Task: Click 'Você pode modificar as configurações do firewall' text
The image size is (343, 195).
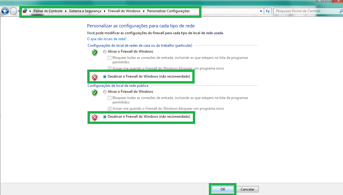Action: tap(155, 33)
